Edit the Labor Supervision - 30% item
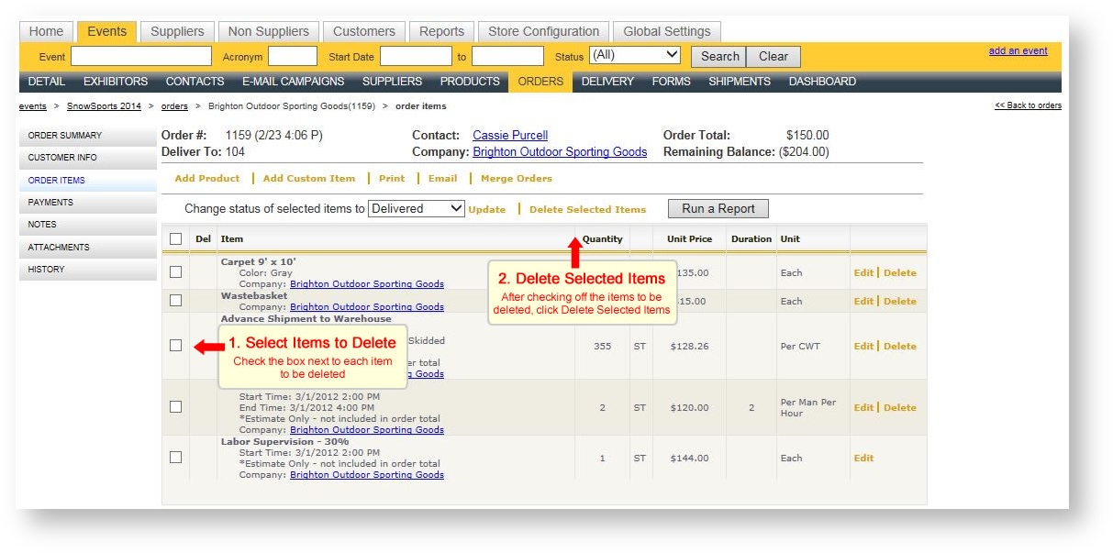 863,458
